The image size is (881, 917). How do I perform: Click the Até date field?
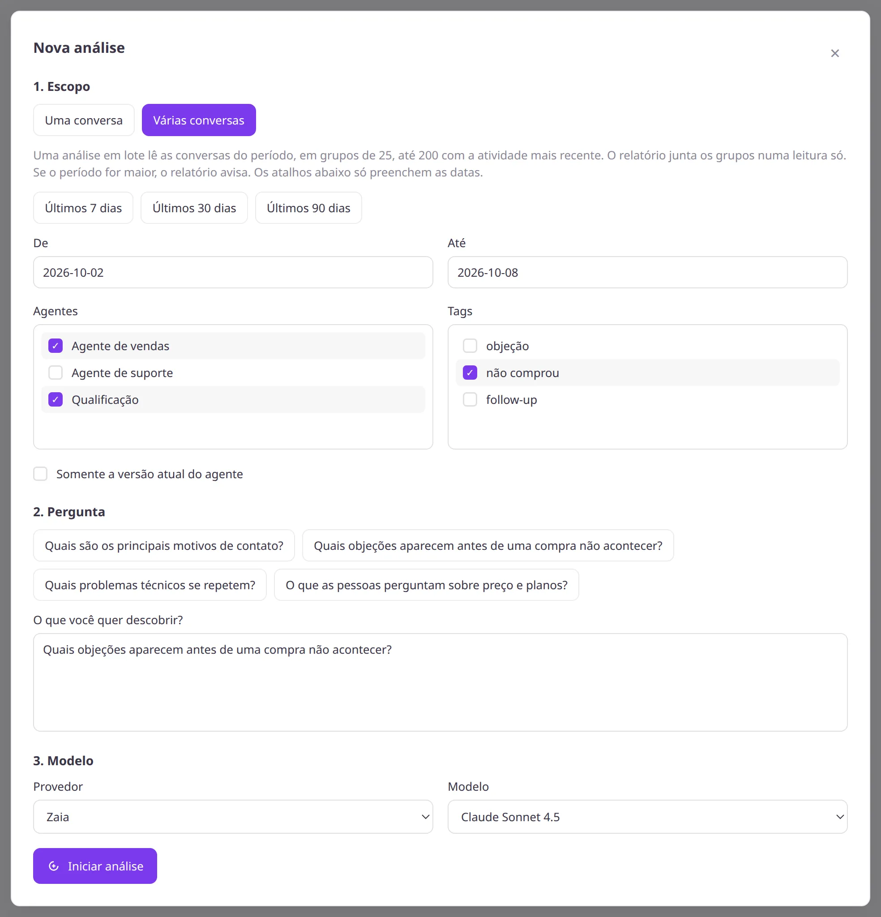point(647,272)
